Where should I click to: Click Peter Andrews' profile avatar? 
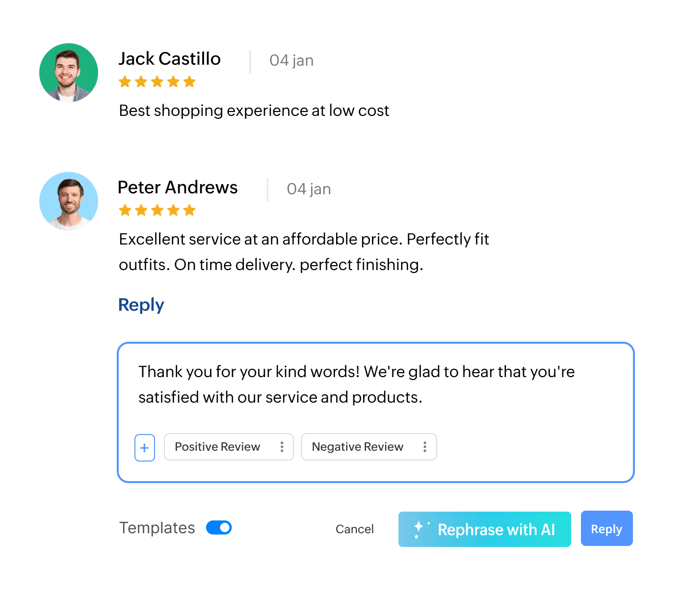coord(69,201)
